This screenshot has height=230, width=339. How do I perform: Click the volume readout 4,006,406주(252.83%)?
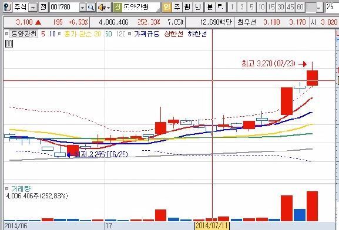click(x=37, y=196)
